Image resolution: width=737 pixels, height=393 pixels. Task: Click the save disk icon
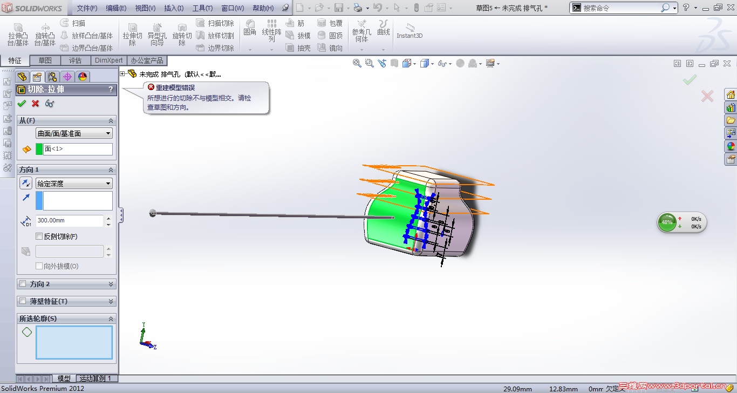pyautogui.click(x=339, y=8)
